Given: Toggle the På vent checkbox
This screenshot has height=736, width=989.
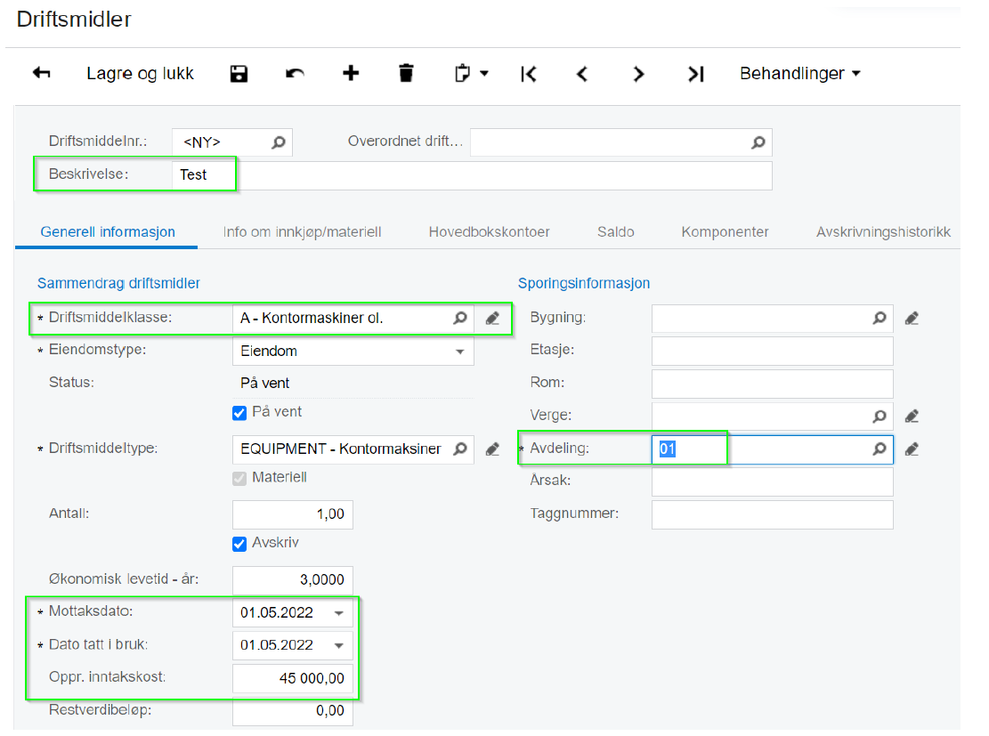Looking at the screenshot, I should 239,413.
